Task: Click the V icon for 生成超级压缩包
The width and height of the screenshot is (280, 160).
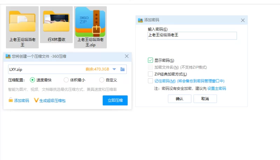Action: [x=36, y=100]
